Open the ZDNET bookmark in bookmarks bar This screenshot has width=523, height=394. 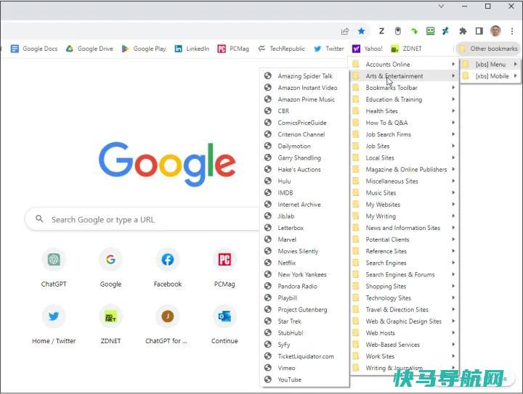(406, 49)
